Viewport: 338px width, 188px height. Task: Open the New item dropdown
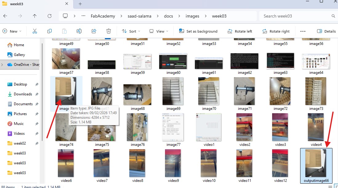(x=12, y=31)
